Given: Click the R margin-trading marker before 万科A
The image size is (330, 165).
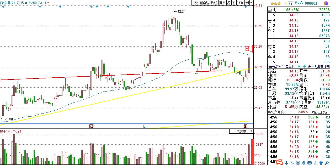Looking at the screenshot, I should tap(286, 3).
